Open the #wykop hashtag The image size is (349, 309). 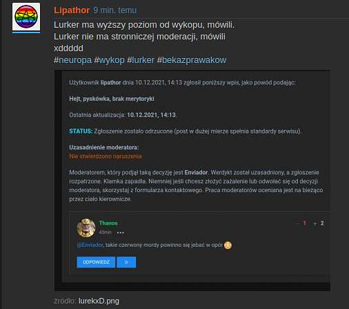pos(110,60)
